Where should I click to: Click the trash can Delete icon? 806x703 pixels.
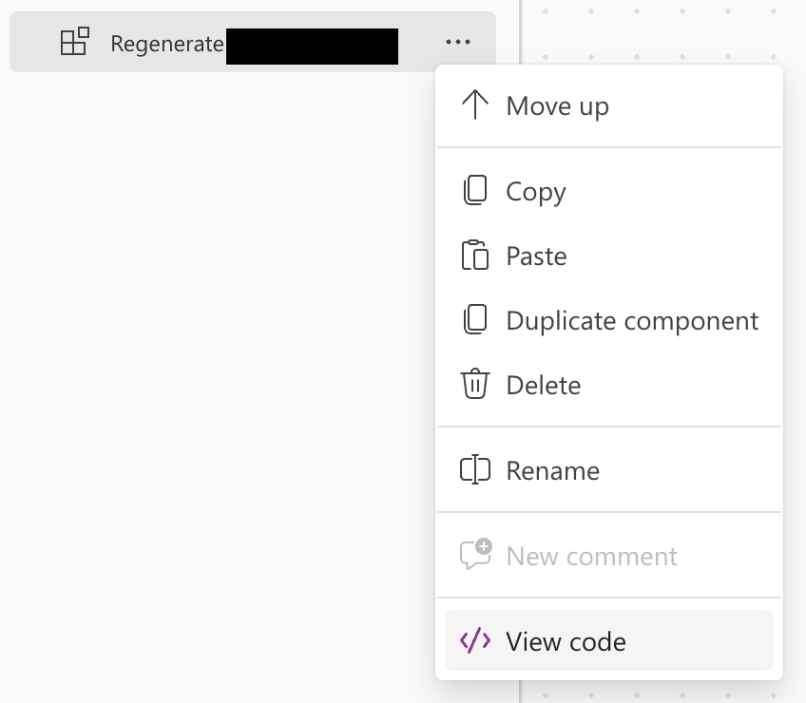(x=475, y=385)
